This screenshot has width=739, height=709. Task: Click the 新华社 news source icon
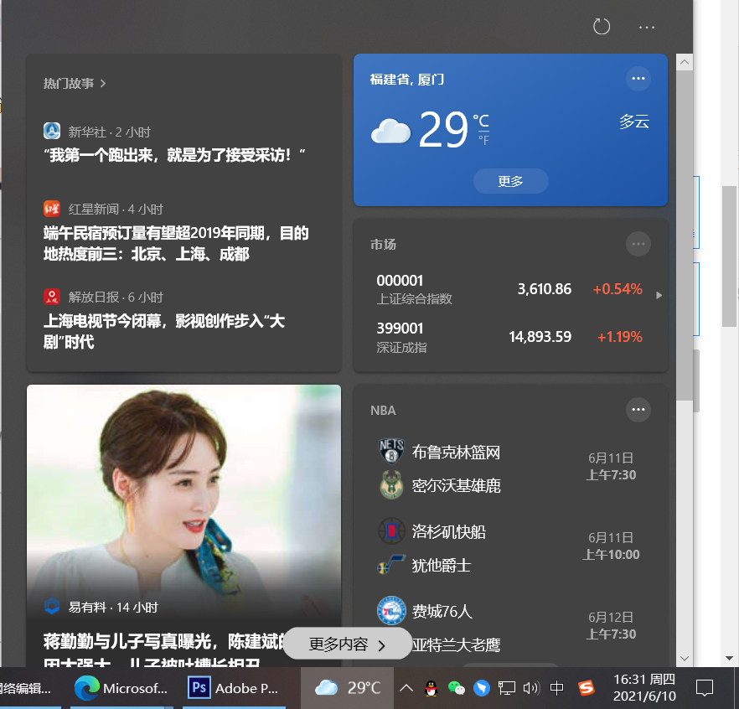pyautogui.click(x=51, y=131)
